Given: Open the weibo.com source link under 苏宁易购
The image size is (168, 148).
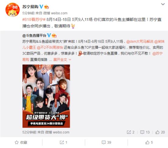Looking at the screenshot, I should click(59, 13).
